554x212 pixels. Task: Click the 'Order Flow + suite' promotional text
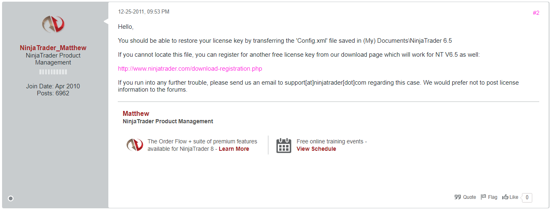pyautogui.click(x=202, y=141)
